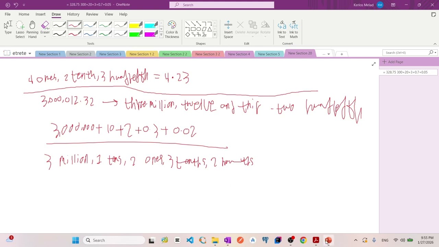Open the Review ribbon tab
The width and height of the screenshot is (439, 247).
[92, 14]
